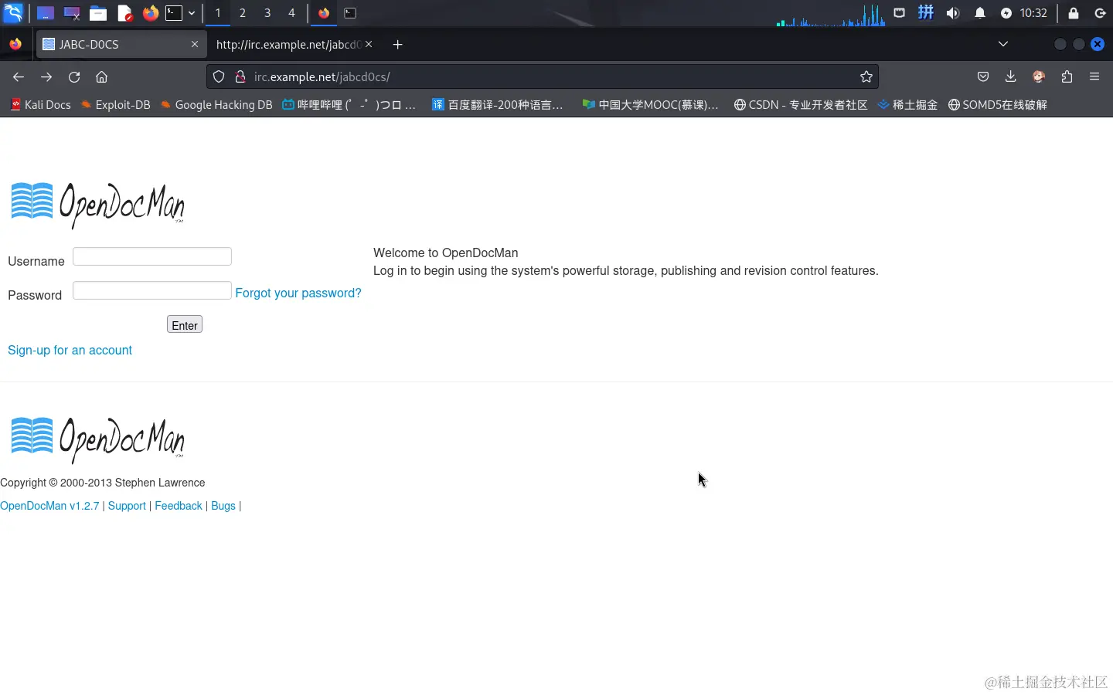View the insecure connection padlock info
Viewport: 1113px width, 695px height.
[x=240, y=77]
